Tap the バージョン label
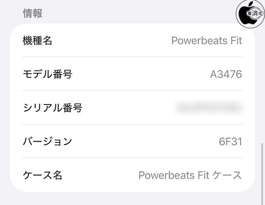Image resolution: width=265 pixels, height=205 pixels. click(x=47, y=141)
